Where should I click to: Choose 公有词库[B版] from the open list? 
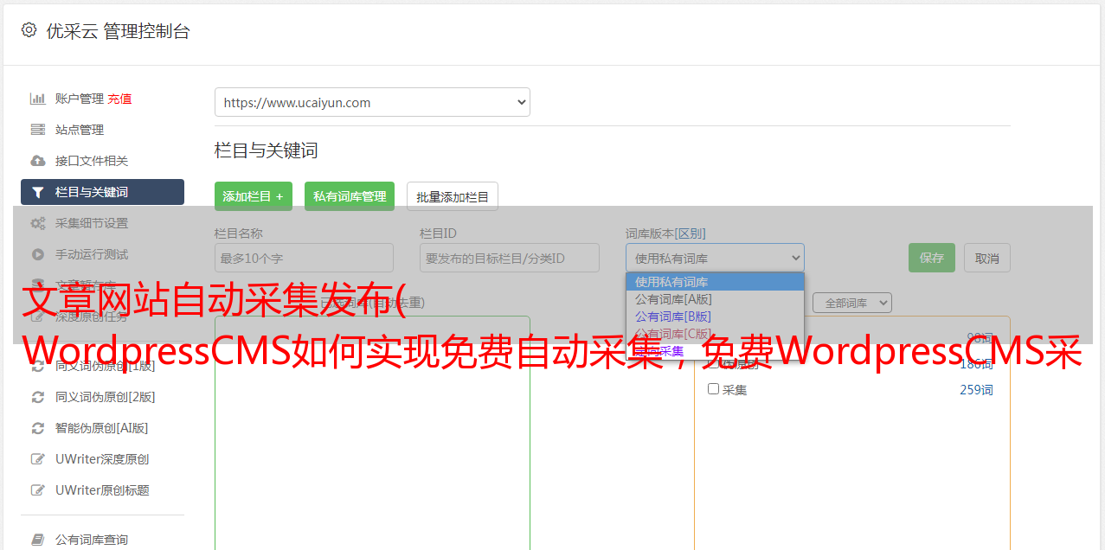pos(715,317)
